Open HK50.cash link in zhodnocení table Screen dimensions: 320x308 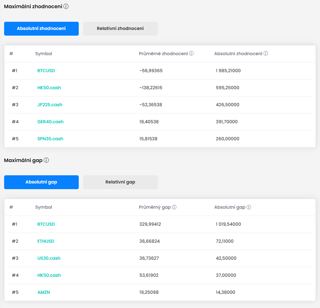[49, 88]
